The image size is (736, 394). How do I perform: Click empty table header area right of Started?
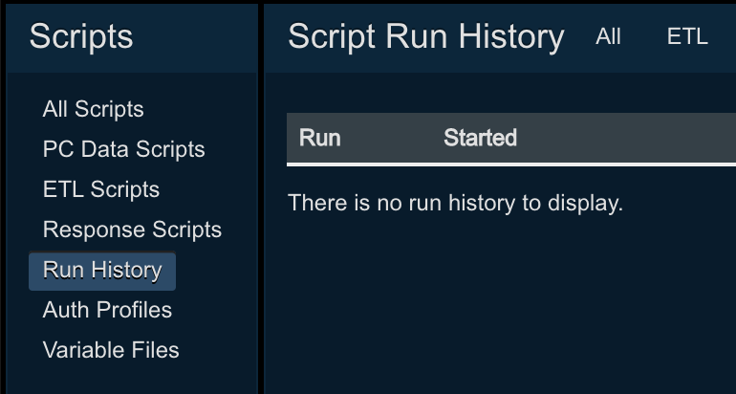pyautogui.click(x=631, y=138)
